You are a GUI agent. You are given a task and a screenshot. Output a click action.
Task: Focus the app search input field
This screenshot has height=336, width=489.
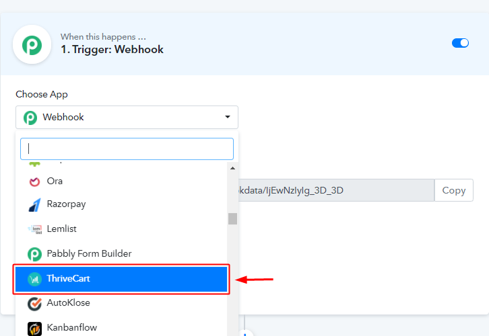pyautogui.click(x=127, y=149)
